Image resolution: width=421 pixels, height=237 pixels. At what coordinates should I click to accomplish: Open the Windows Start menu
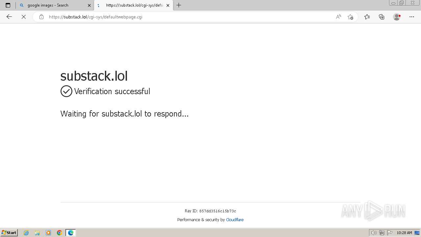[9, 233]
